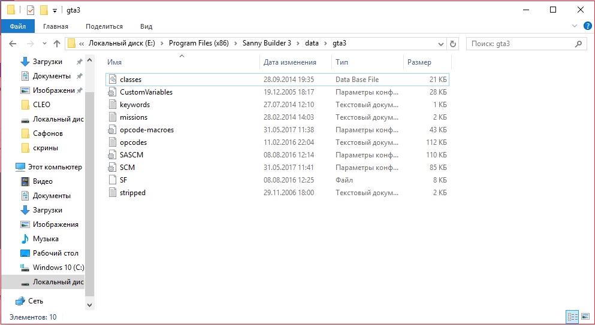Click the navigation pane scroll up arrow
Viewport: 595px width, 325px height.
pos(89,60)
